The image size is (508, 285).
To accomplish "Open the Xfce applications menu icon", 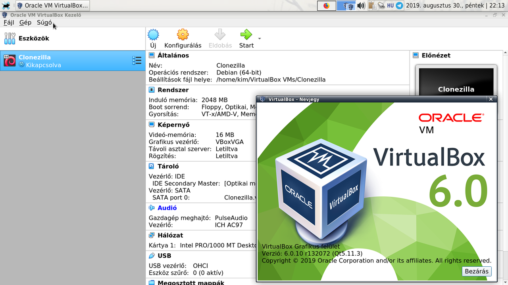I will click(x=6, y=6).
